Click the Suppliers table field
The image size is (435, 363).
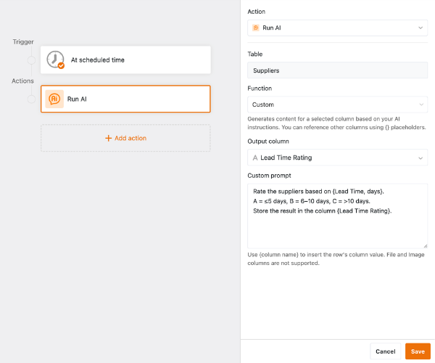coord(337,70)
